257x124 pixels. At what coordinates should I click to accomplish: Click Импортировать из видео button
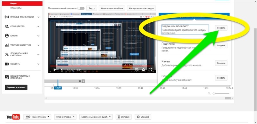click(x=141, y=8)
